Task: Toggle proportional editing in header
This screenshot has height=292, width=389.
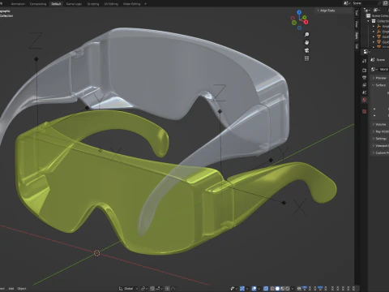Action: point(168,289)
